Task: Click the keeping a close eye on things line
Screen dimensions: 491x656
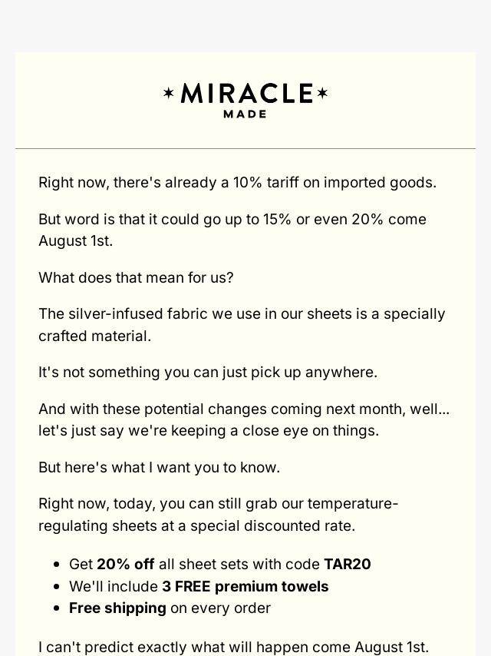Action: tap(209, 430)
